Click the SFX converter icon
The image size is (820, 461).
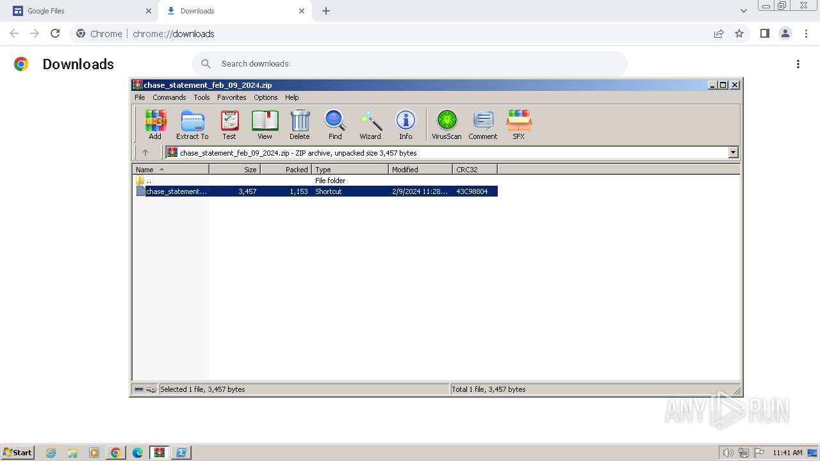[x=519, y=125]
